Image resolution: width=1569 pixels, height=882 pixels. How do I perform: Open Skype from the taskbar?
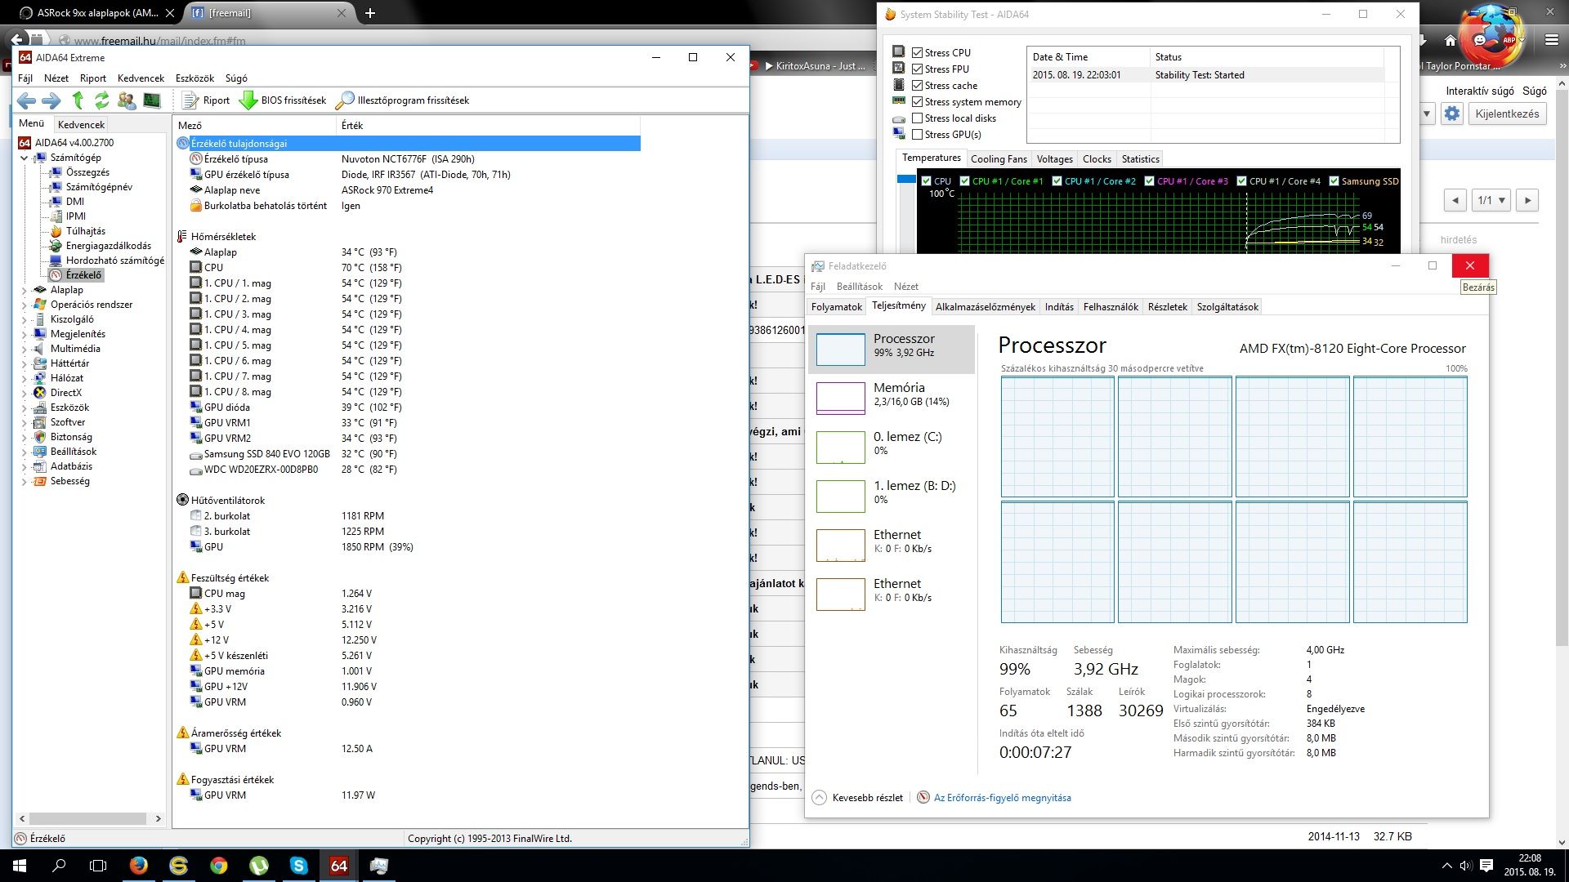(298, 866)
